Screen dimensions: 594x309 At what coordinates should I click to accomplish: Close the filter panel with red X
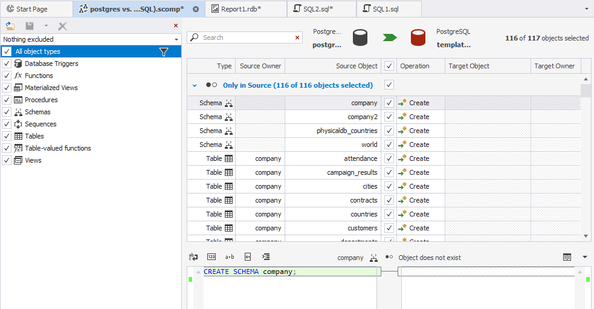(176, 25)
